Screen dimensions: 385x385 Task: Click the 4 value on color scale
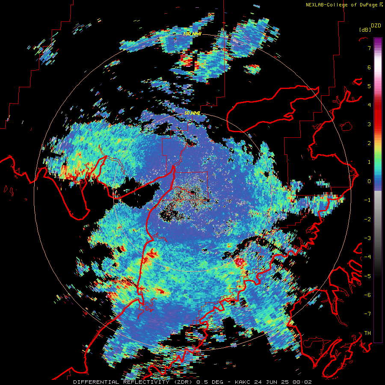[369, 105]
